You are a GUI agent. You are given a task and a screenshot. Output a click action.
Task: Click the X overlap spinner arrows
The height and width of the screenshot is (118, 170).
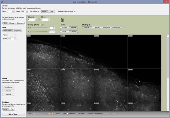[54, 28]
